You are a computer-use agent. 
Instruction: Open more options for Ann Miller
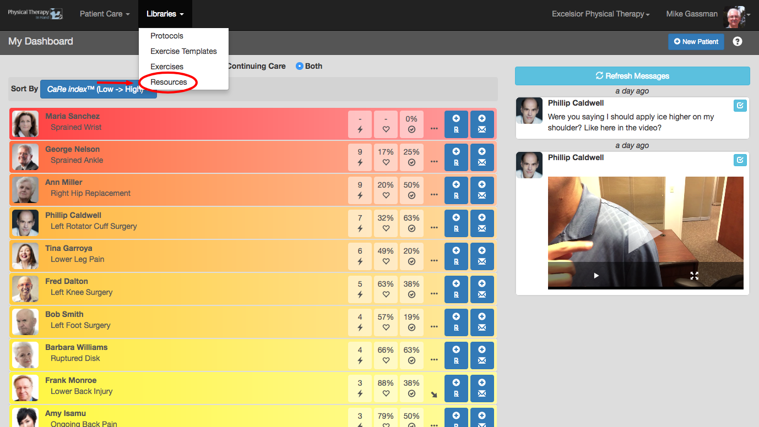coord(434,195)
